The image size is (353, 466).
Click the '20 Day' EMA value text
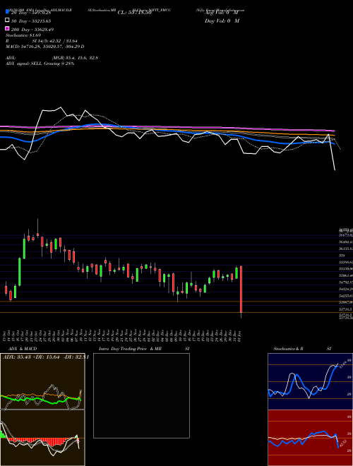31,13
